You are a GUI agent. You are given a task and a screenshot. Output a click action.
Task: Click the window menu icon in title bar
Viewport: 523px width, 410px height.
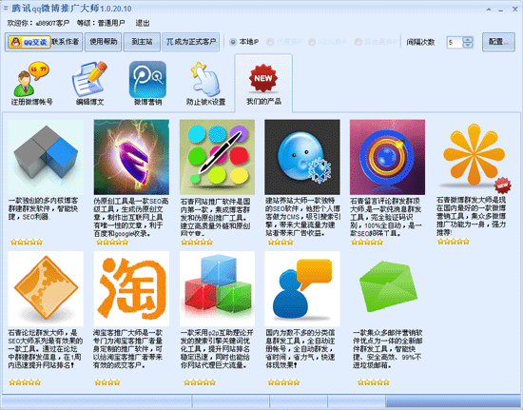point(6,8)
